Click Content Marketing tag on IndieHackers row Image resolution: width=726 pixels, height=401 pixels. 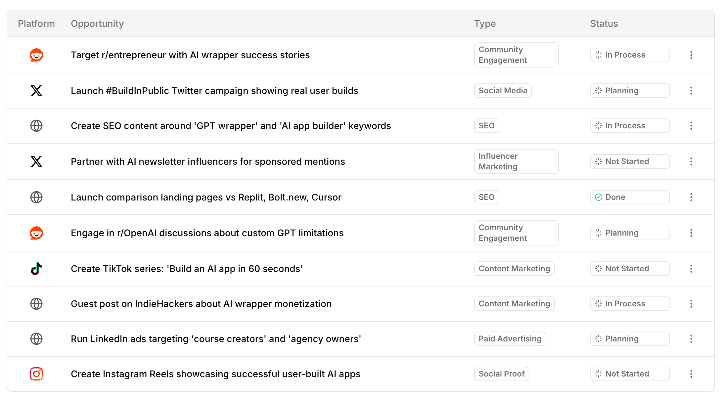tap(514, 304)
